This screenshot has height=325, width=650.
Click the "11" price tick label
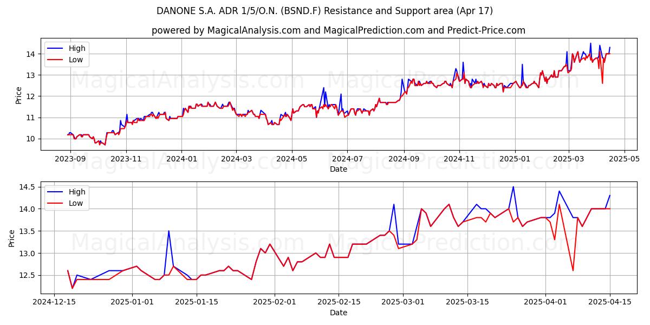click(x=32, y=118)
